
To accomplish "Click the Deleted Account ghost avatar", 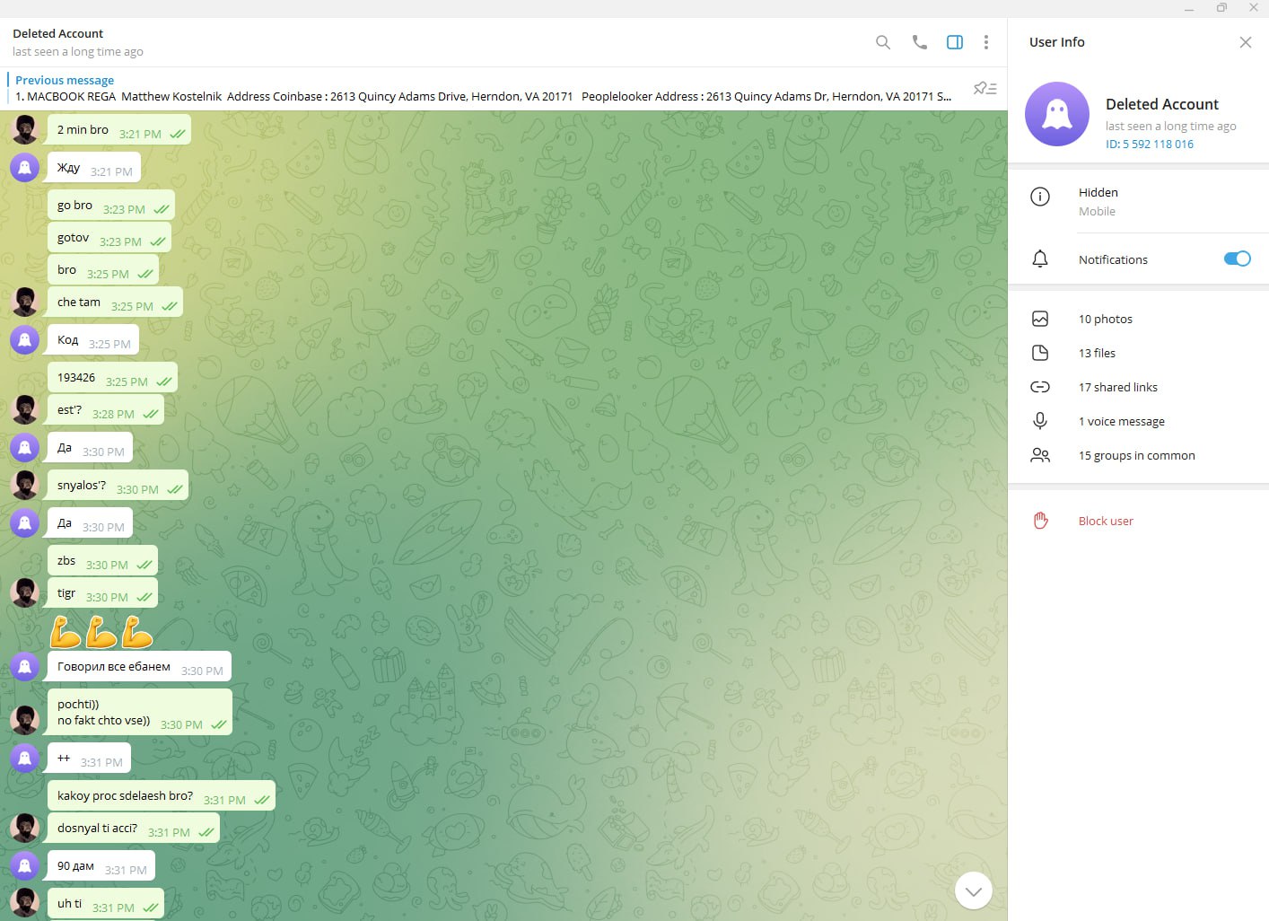I will click(1057, 114).
